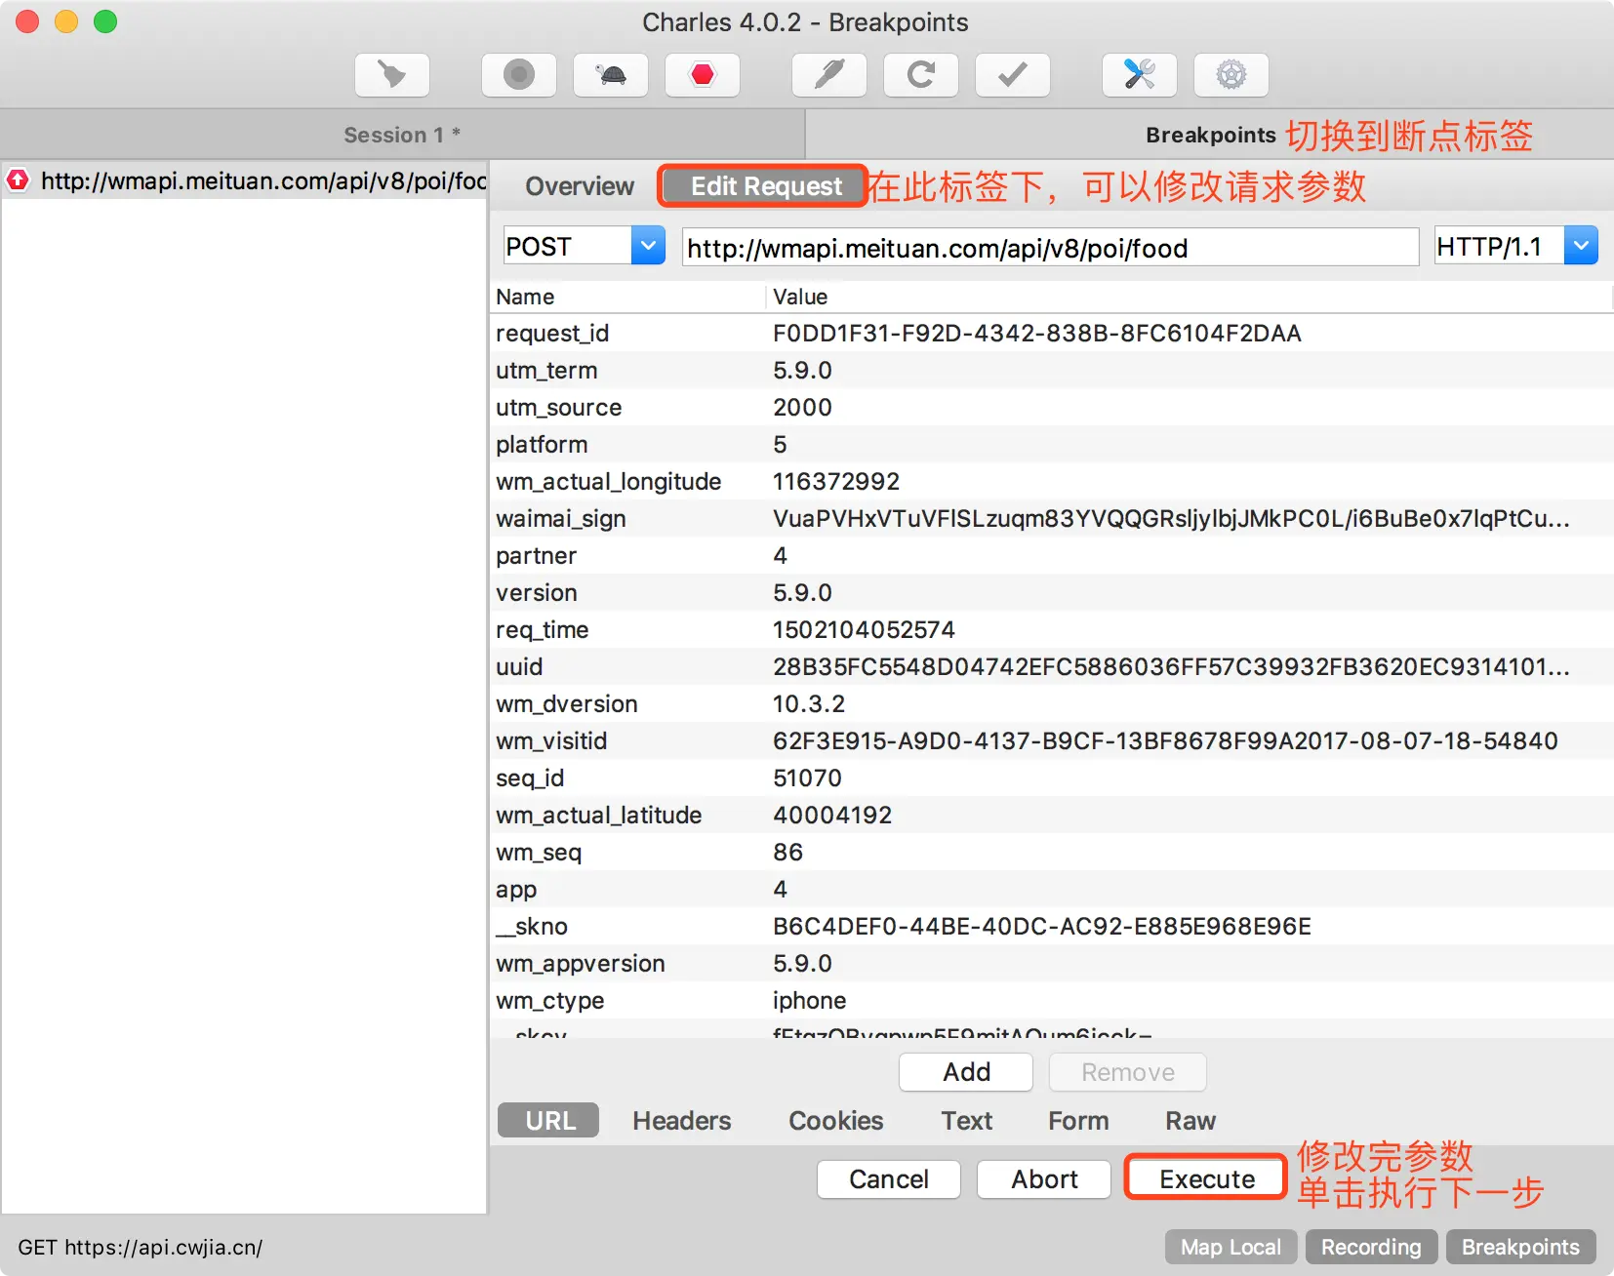
Task: Minimize the Charles window with yellow button
Action: 66,21
